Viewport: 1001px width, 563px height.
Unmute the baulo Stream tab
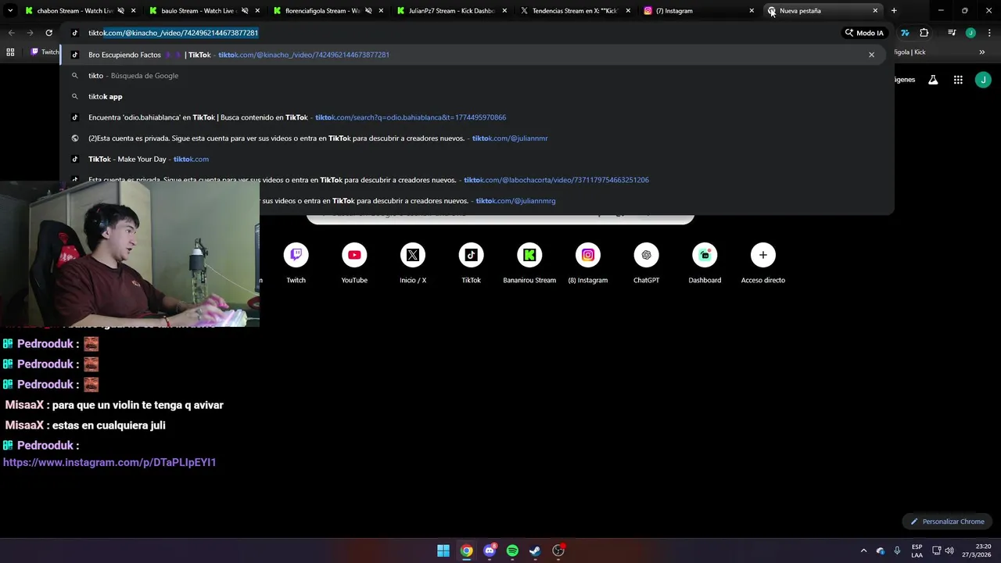click(x=245, y=11)
